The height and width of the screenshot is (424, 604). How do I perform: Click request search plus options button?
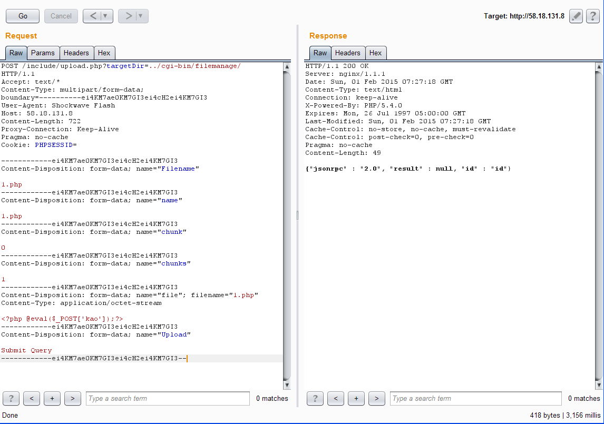point(52,399)
